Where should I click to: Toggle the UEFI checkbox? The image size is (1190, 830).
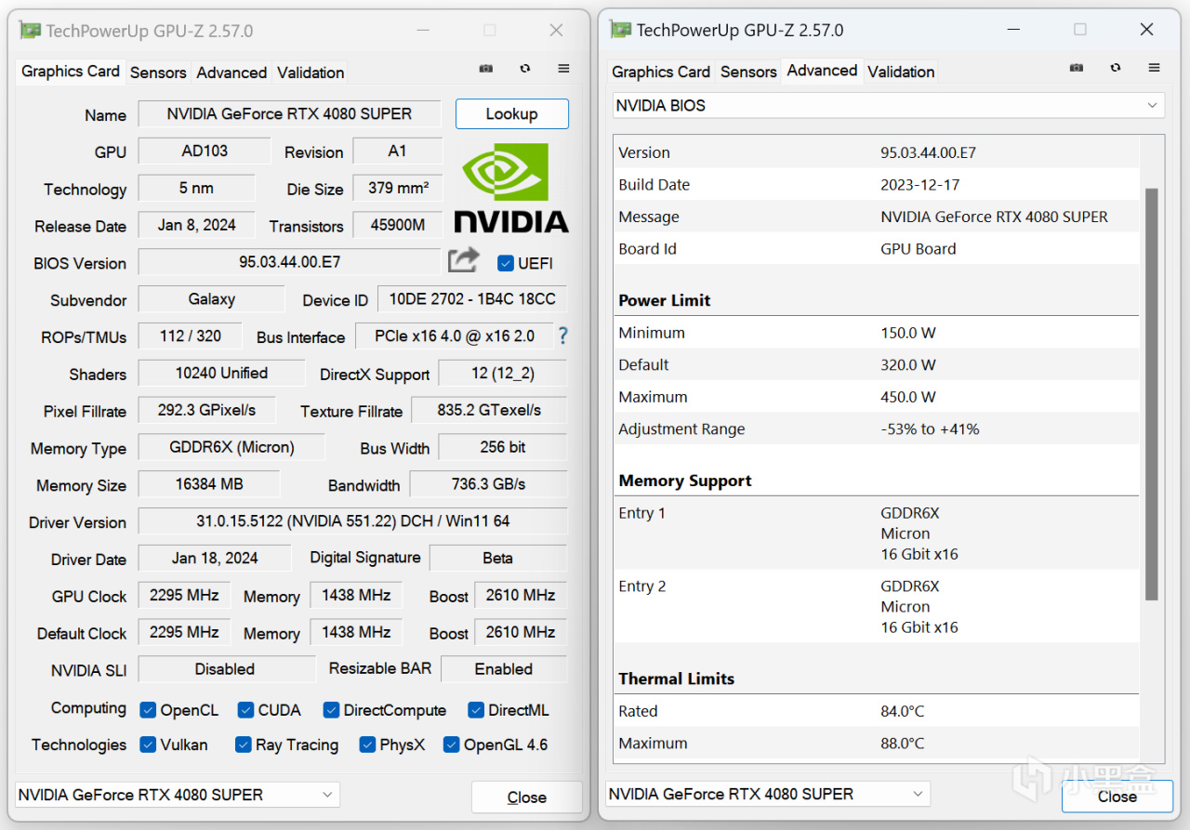[506, 263]
